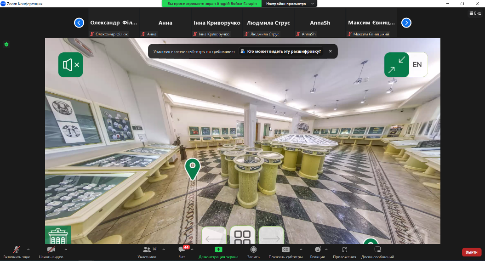Open the Чат chat panel
This screenshot has width=485, height=261.
pos(182,252)
